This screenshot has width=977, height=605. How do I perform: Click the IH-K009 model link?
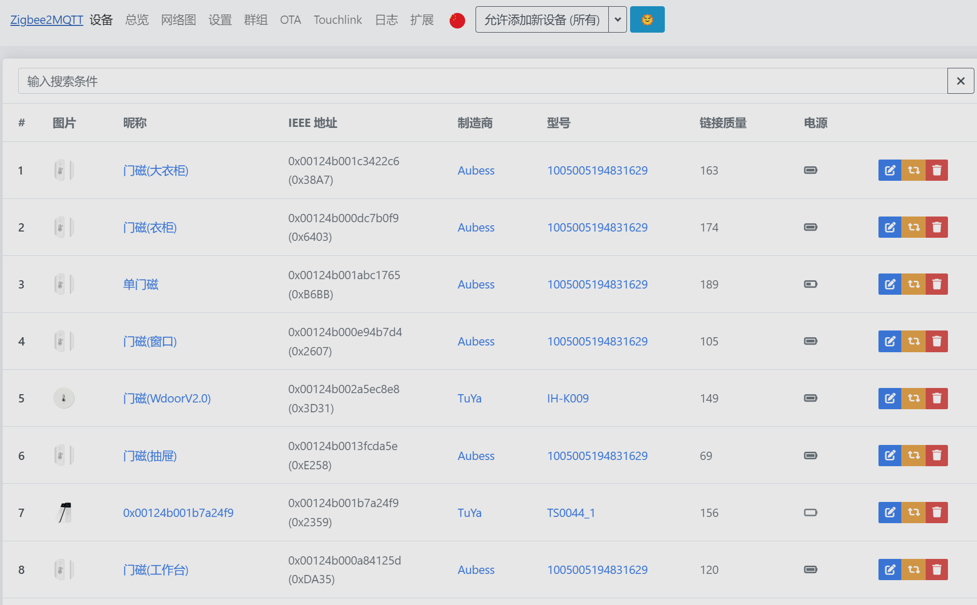568,398
